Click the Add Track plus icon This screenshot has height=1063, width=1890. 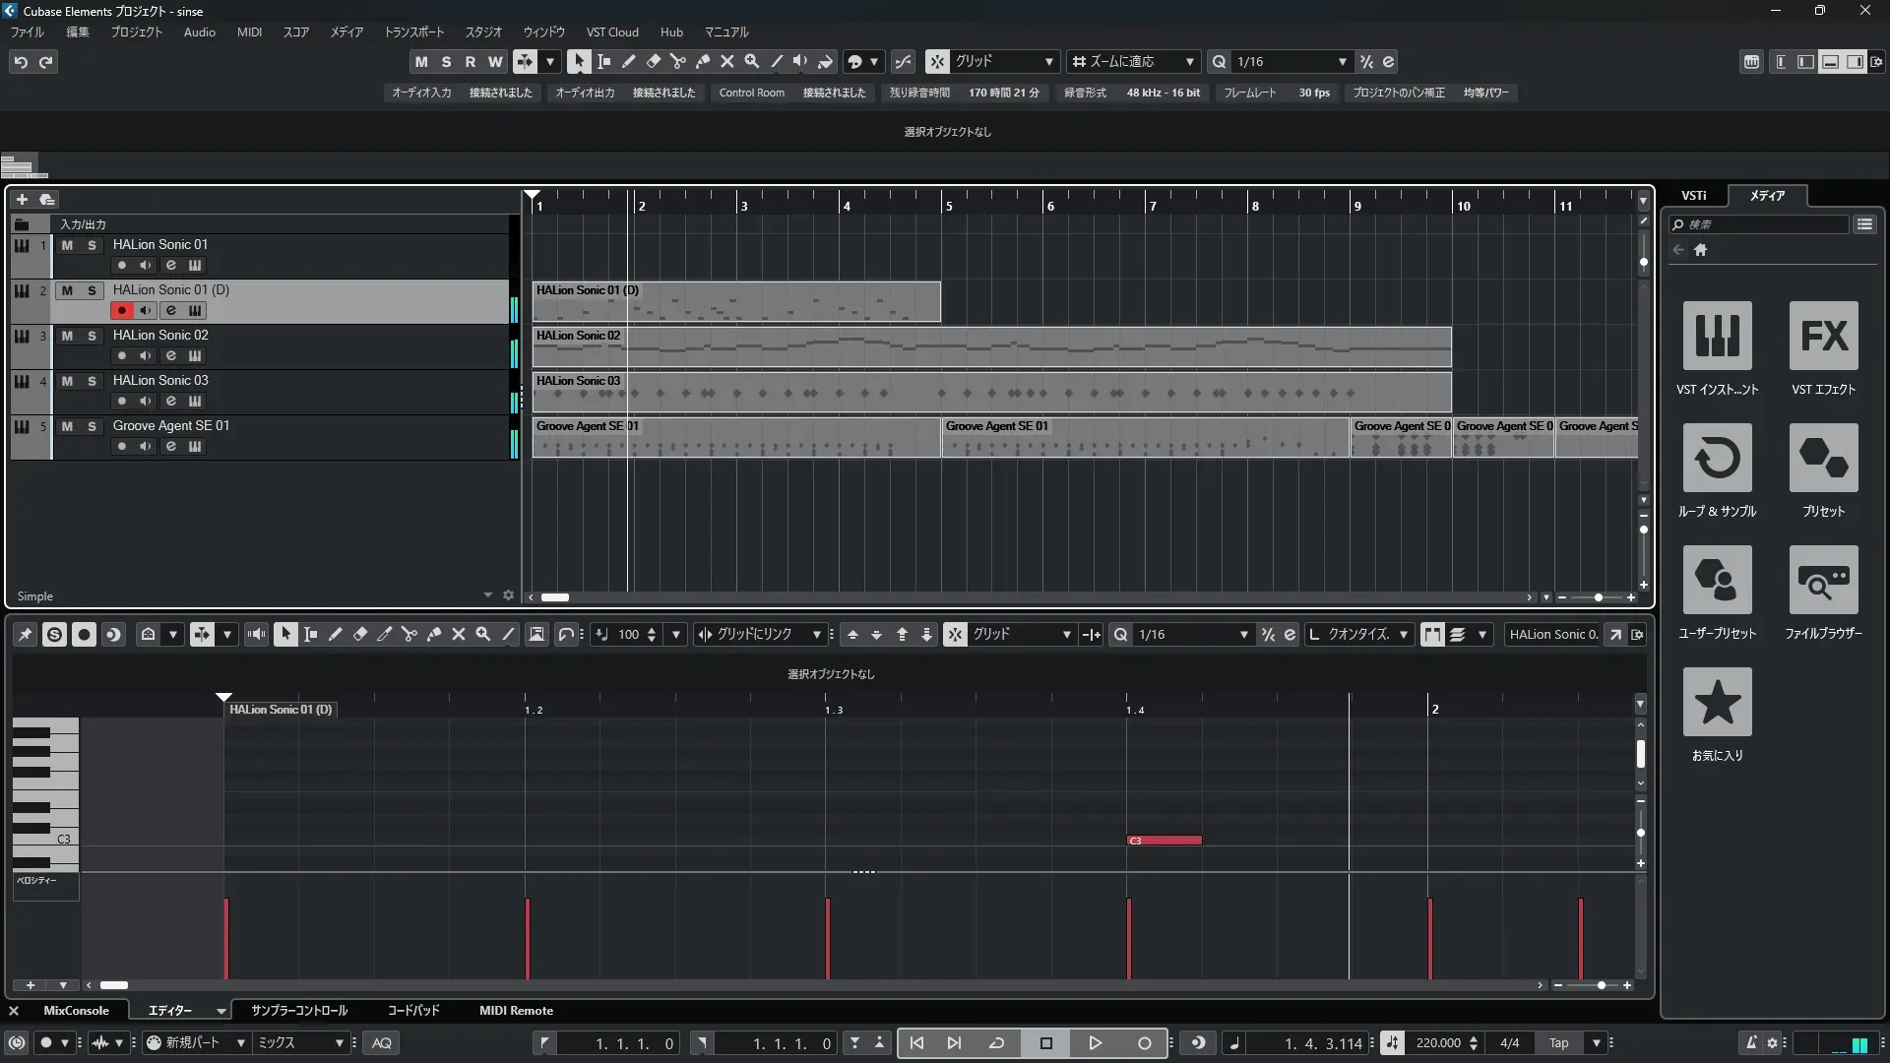pyautogui.click(x=22, y=199)
